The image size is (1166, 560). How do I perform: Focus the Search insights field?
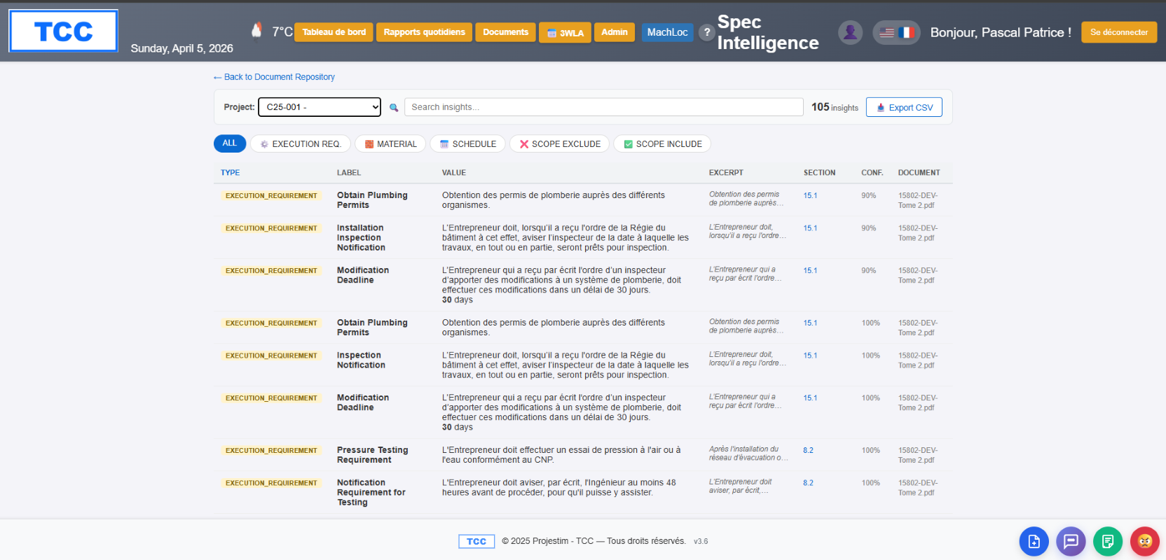click(x=603, y=107)
